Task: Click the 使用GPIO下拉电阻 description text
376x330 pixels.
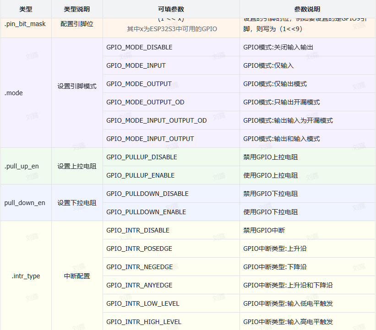Action: tap(270, 212)
